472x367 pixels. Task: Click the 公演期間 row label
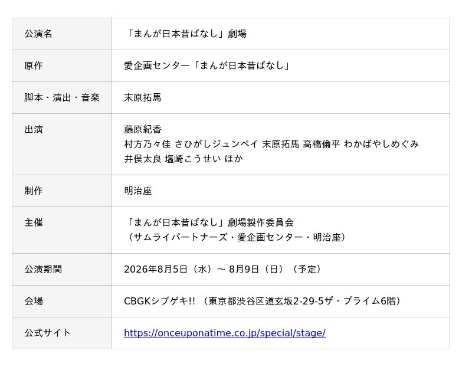pos(43,269)
